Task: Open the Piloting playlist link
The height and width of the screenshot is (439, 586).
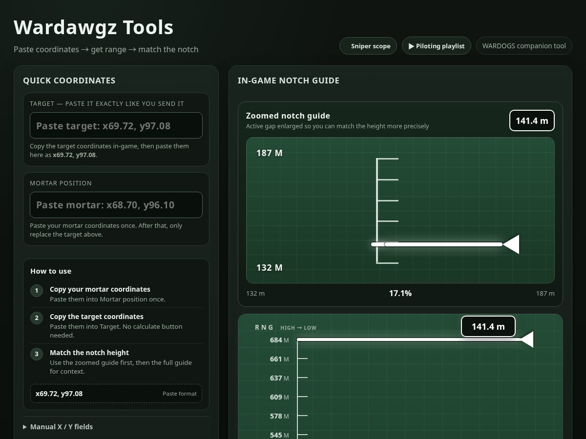Action: [x=437, y=46]
